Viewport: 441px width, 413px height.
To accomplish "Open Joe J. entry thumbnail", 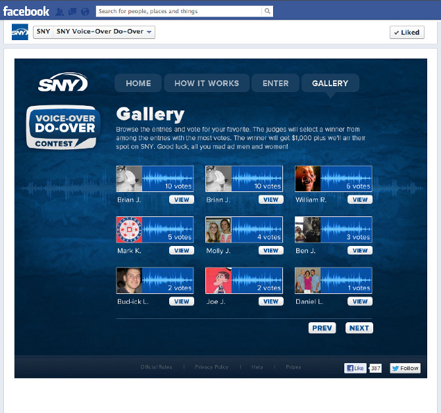I will (244, 280).
